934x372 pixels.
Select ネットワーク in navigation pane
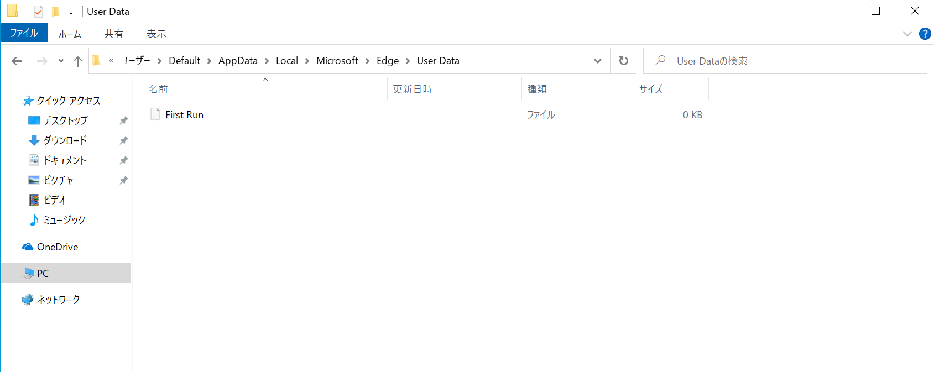(58, 300)
